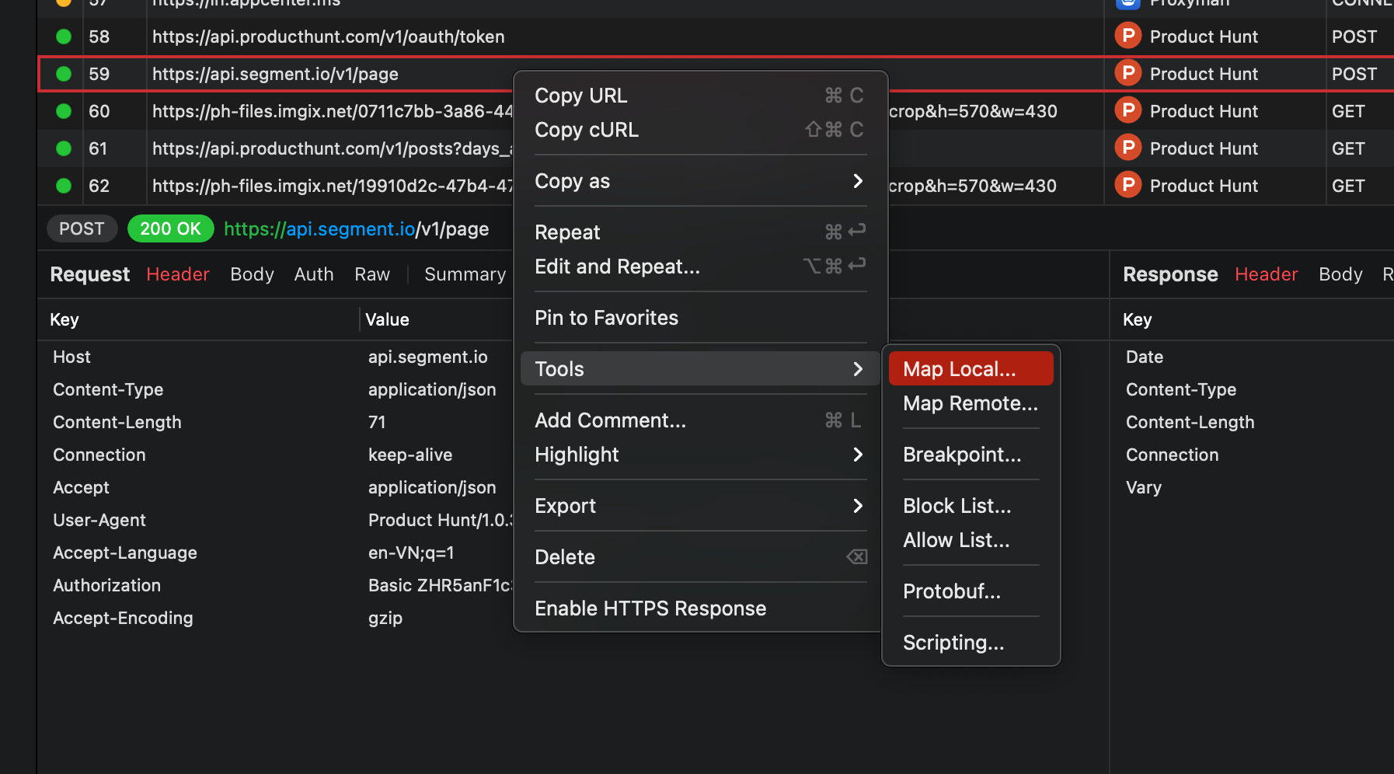This screenshot has width=1394, height=774.
Task: Open the Request Raw tab
Action: [x=372, y=274]
